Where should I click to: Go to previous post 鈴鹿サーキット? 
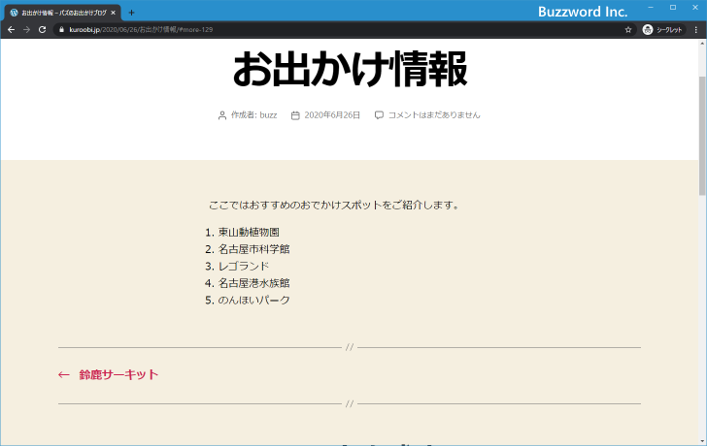pyautogui.click(x=118, y=375)
